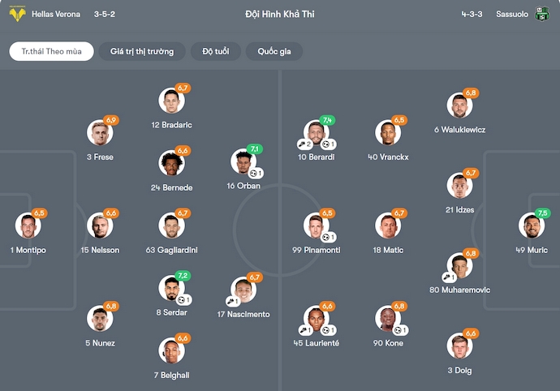Click Serdar's 7.2 rating badge

(x=183, y=276)
